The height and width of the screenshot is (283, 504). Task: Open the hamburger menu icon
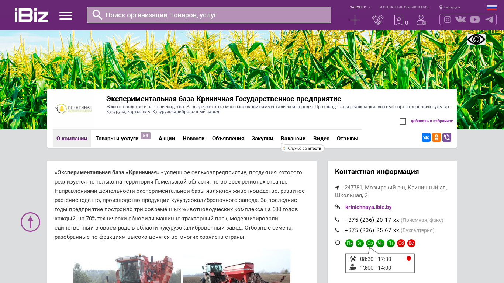(x=66, y=15)
